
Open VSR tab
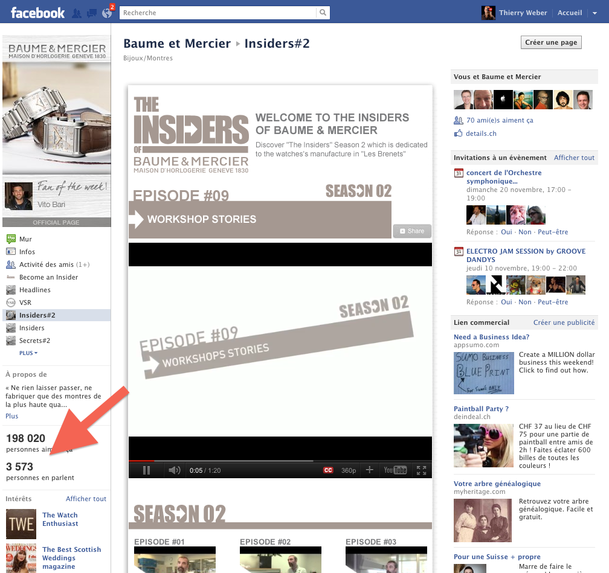coord(25,303)
